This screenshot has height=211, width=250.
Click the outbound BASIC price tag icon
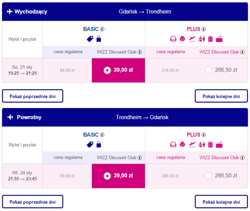pos(90,39)
